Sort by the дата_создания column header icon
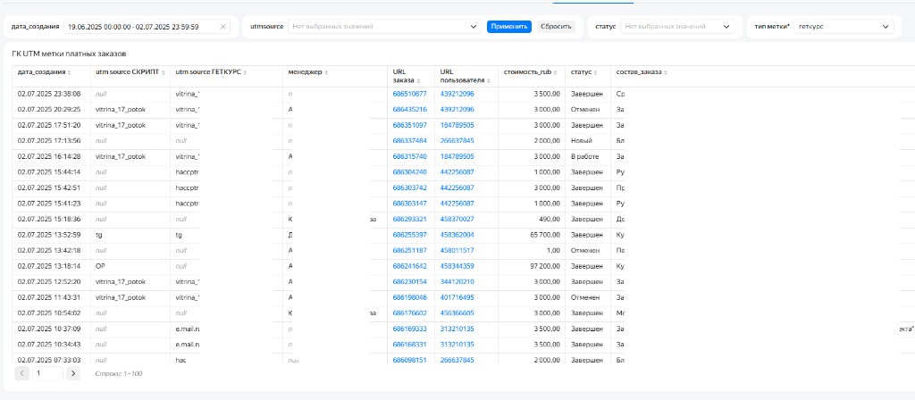 pos(70,73)
